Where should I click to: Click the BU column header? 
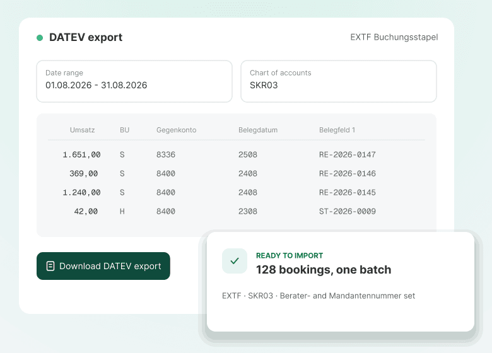[124, 130]
